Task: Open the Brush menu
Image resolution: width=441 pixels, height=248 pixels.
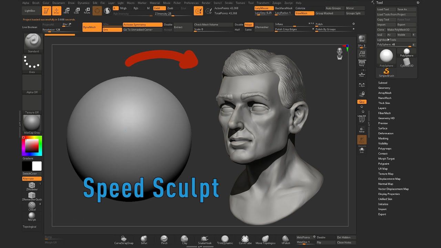Action: click(36, 3)
